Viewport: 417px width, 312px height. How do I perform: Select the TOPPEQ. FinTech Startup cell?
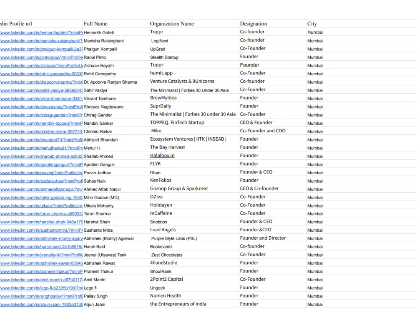(194, 122)
